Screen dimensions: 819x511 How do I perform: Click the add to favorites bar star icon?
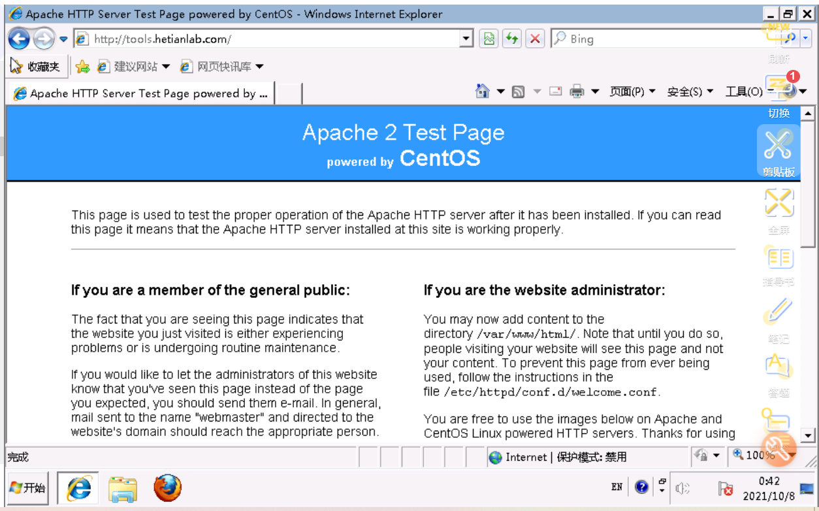click(82, 67)
